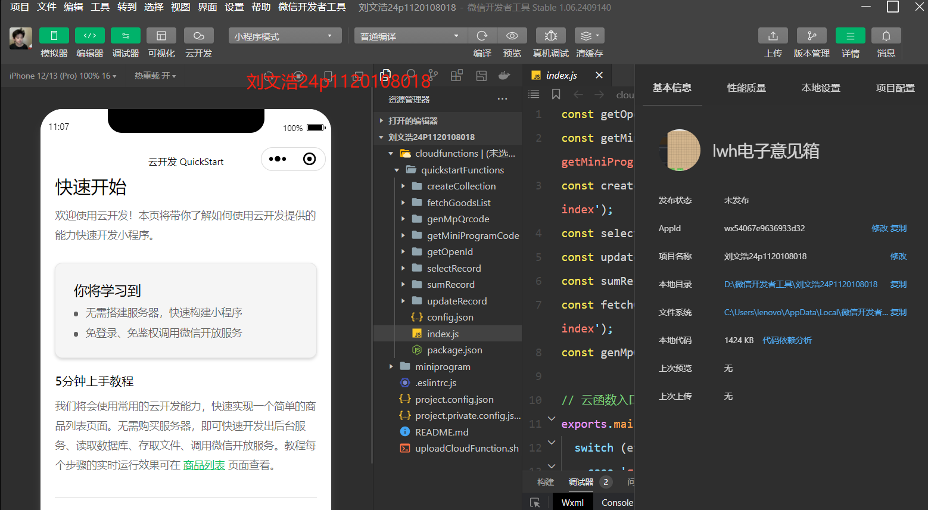928x510 pixels.
Task: Click the 商品列表 link in simulator
Action: [204, 465]
